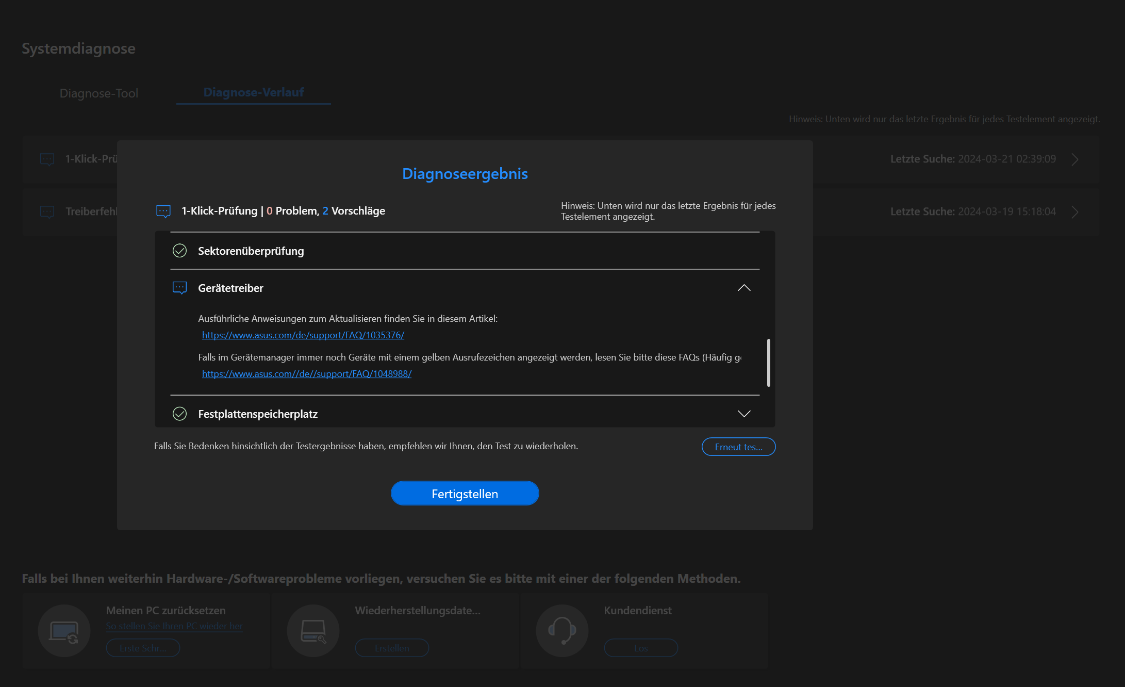Click the Wiederherstellungsdatenträger drive icon
This screenshot has height=687, width=1125.
[x=313, y=631]
